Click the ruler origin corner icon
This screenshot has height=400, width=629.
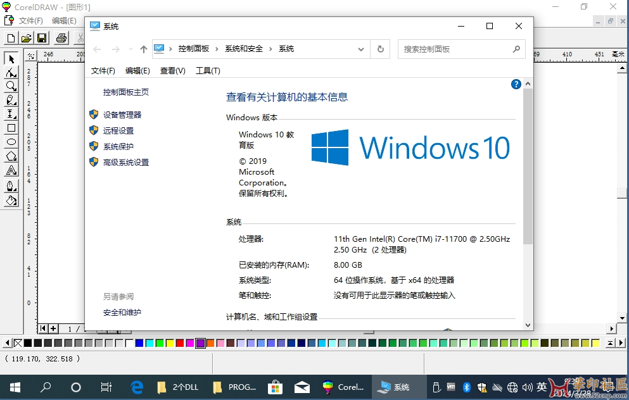(x=31, y=56)
